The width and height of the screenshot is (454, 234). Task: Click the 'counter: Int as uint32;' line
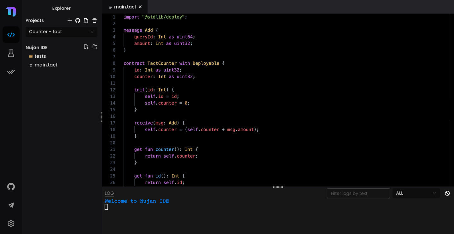(x=165, y=77)
